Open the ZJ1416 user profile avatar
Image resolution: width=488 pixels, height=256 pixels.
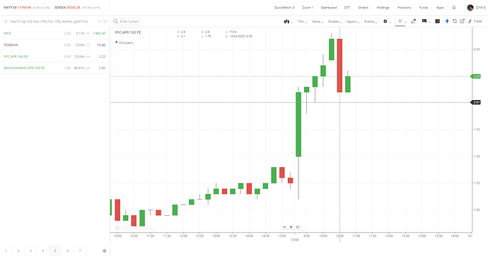click(470, 8)
